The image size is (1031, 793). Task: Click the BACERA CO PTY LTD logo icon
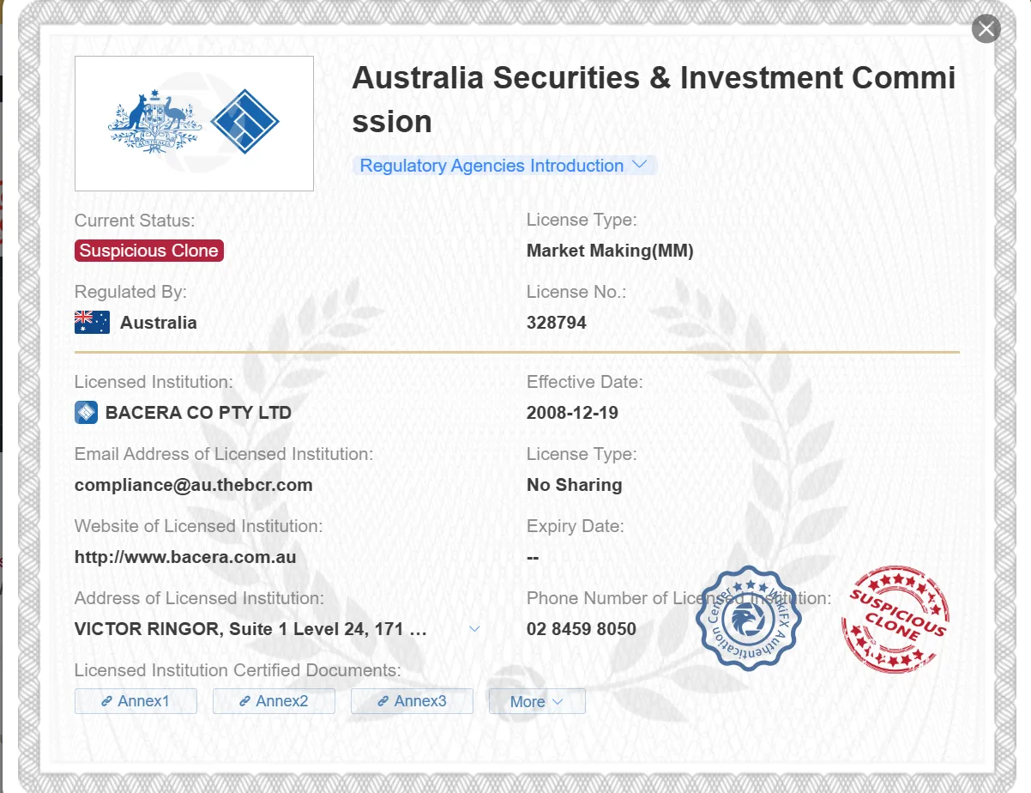click(x=86, y=413)
